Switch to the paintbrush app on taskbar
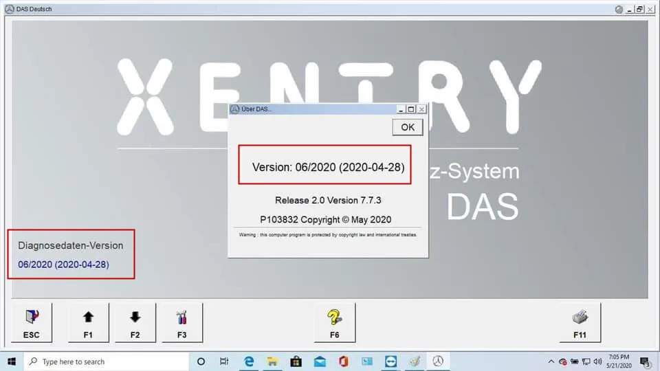 tap(415, 361)
